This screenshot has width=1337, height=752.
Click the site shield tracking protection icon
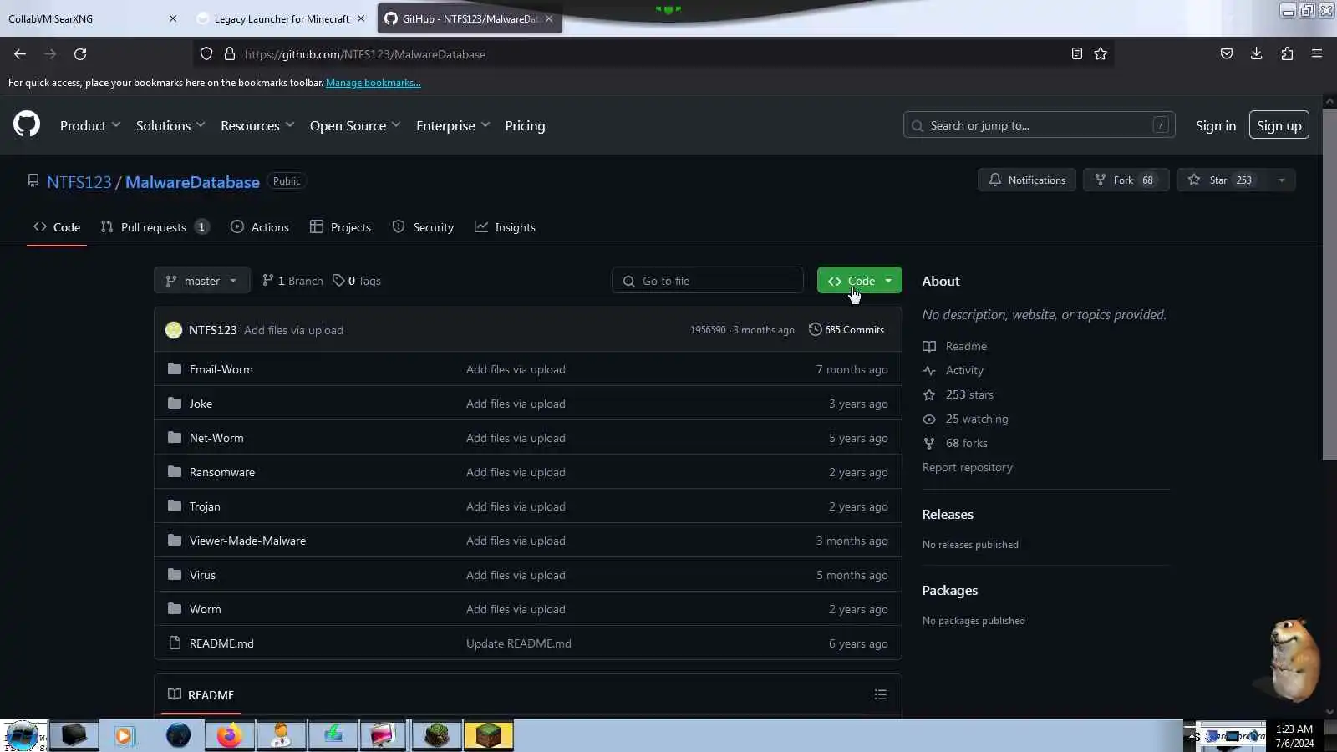click(x=206, y=54)
